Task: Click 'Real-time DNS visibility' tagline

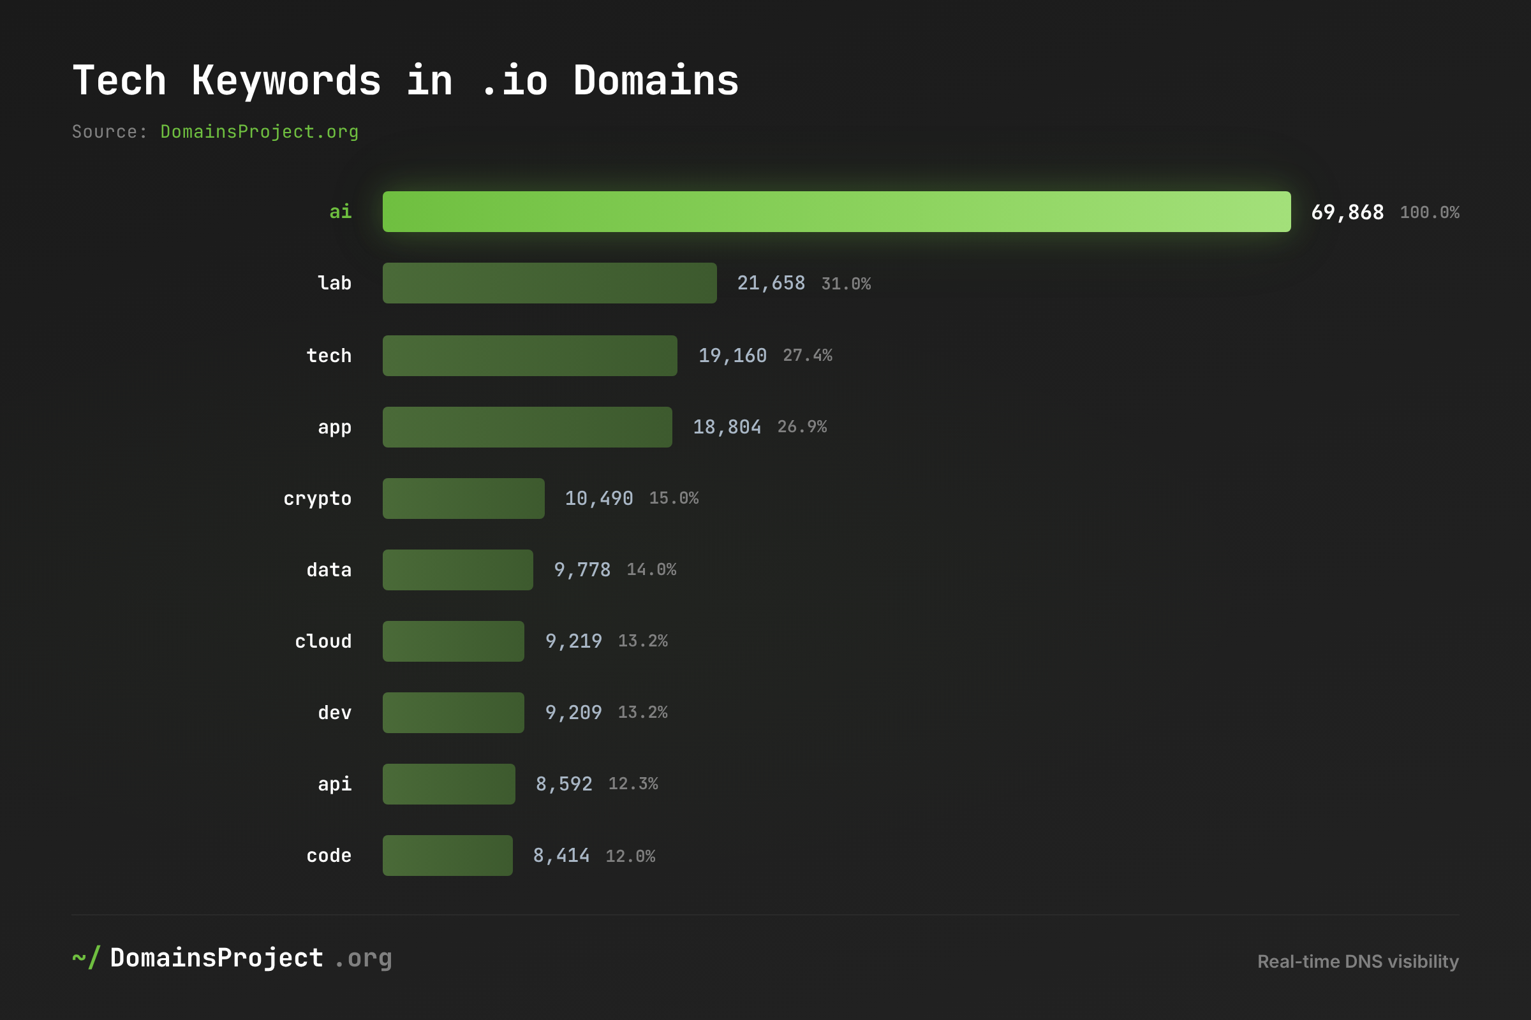Action: [1358, 961]
